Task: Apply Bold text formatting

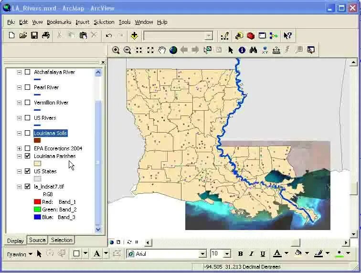Action: click(240, 253)
